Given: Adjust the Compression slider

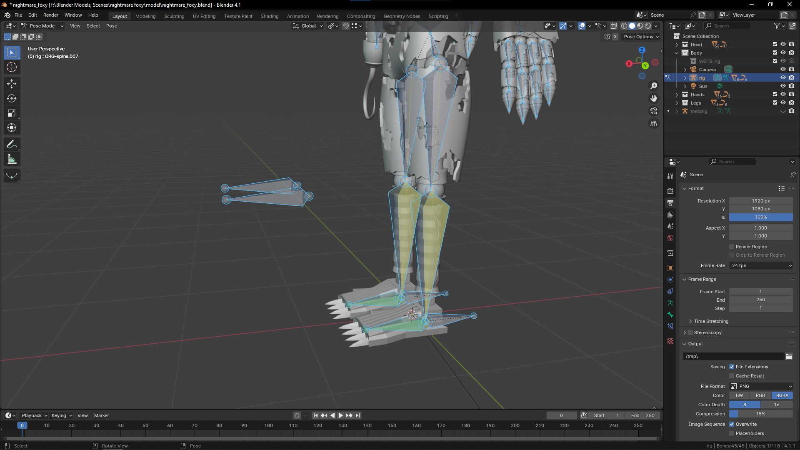Looking at the screenshot, I should (761, 414).
